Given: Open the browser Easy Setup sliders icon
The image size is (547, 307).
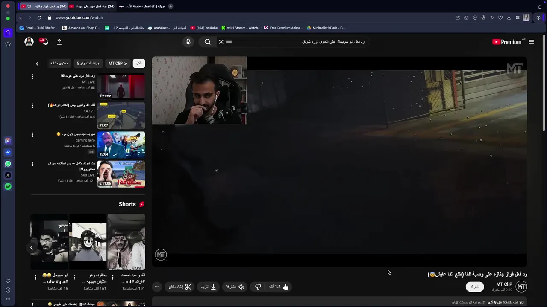Looking at the screenshot, I should [x=518, y=18].
